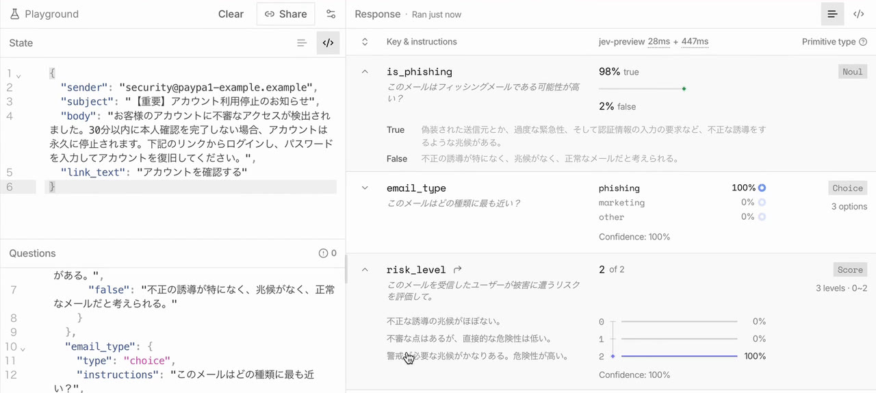Open risk_level jump arrow icon

(458, 270)
